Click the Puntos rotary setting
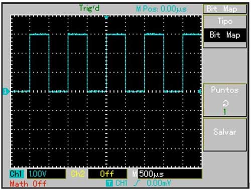Viewport: 251px width, 190px height. point(225,100)
